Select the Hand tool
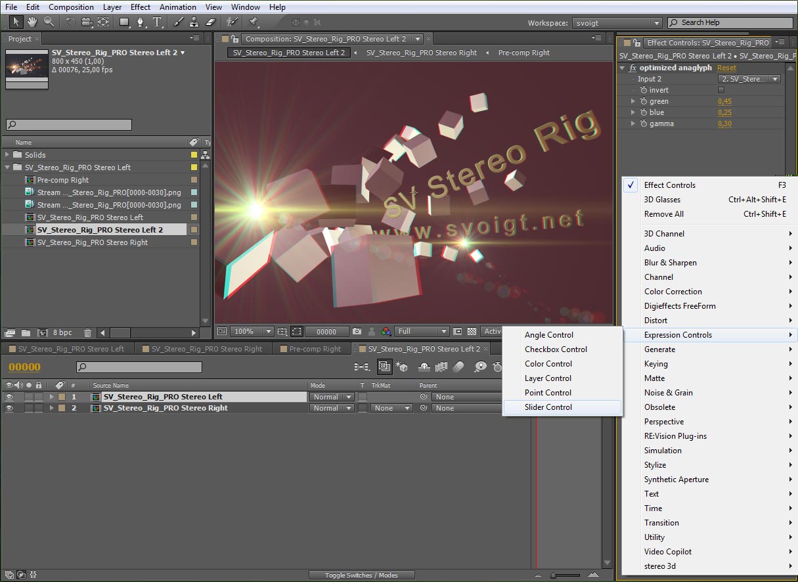Screen dimensions: 798x582 coord(32,22)
